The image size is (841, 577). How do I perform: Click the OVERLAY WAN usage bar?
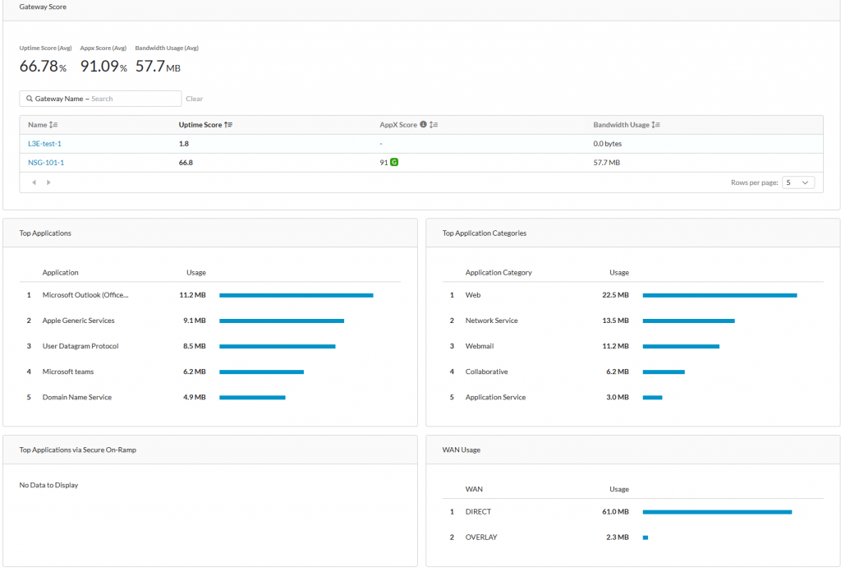click(646, 538)
